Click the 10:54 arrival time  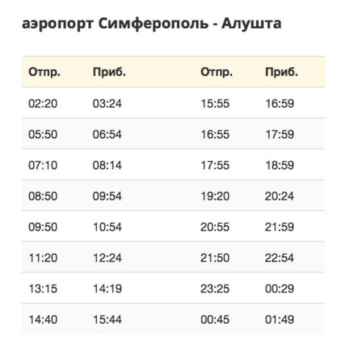pos(108,227)
